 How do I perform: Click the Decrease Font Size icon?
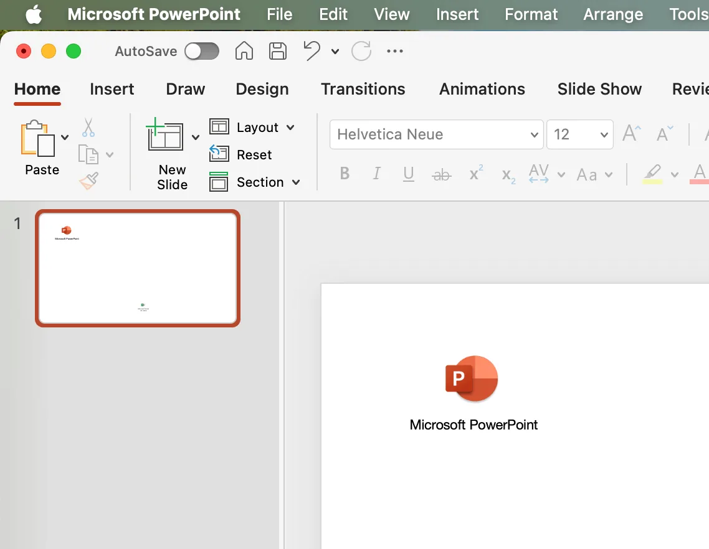tap(665, 134)
